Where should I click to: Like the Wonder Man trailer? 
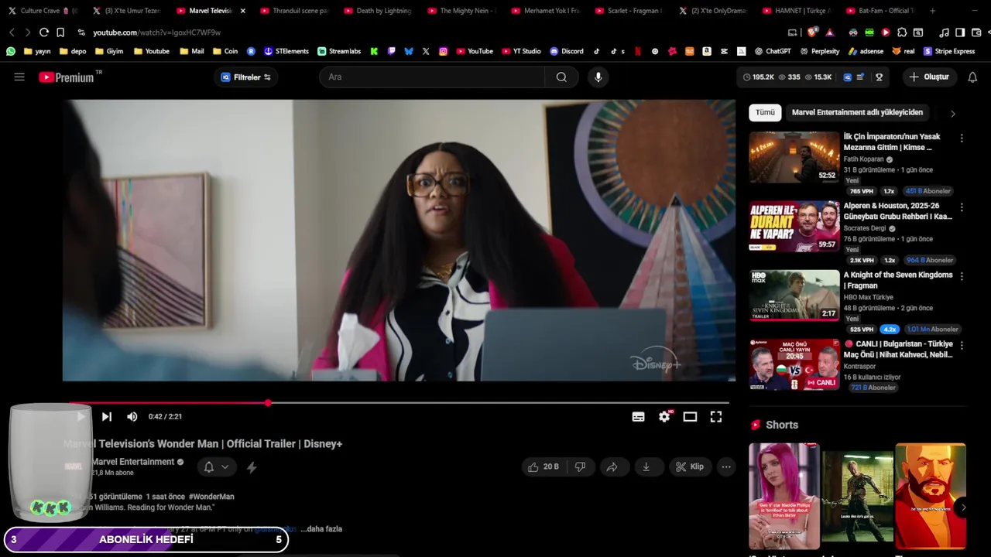coord(543,466)
